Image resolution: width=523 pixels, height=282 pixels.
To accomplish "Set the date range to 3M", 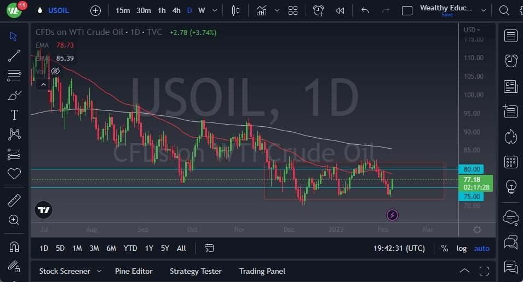I will tap(94, 248).
